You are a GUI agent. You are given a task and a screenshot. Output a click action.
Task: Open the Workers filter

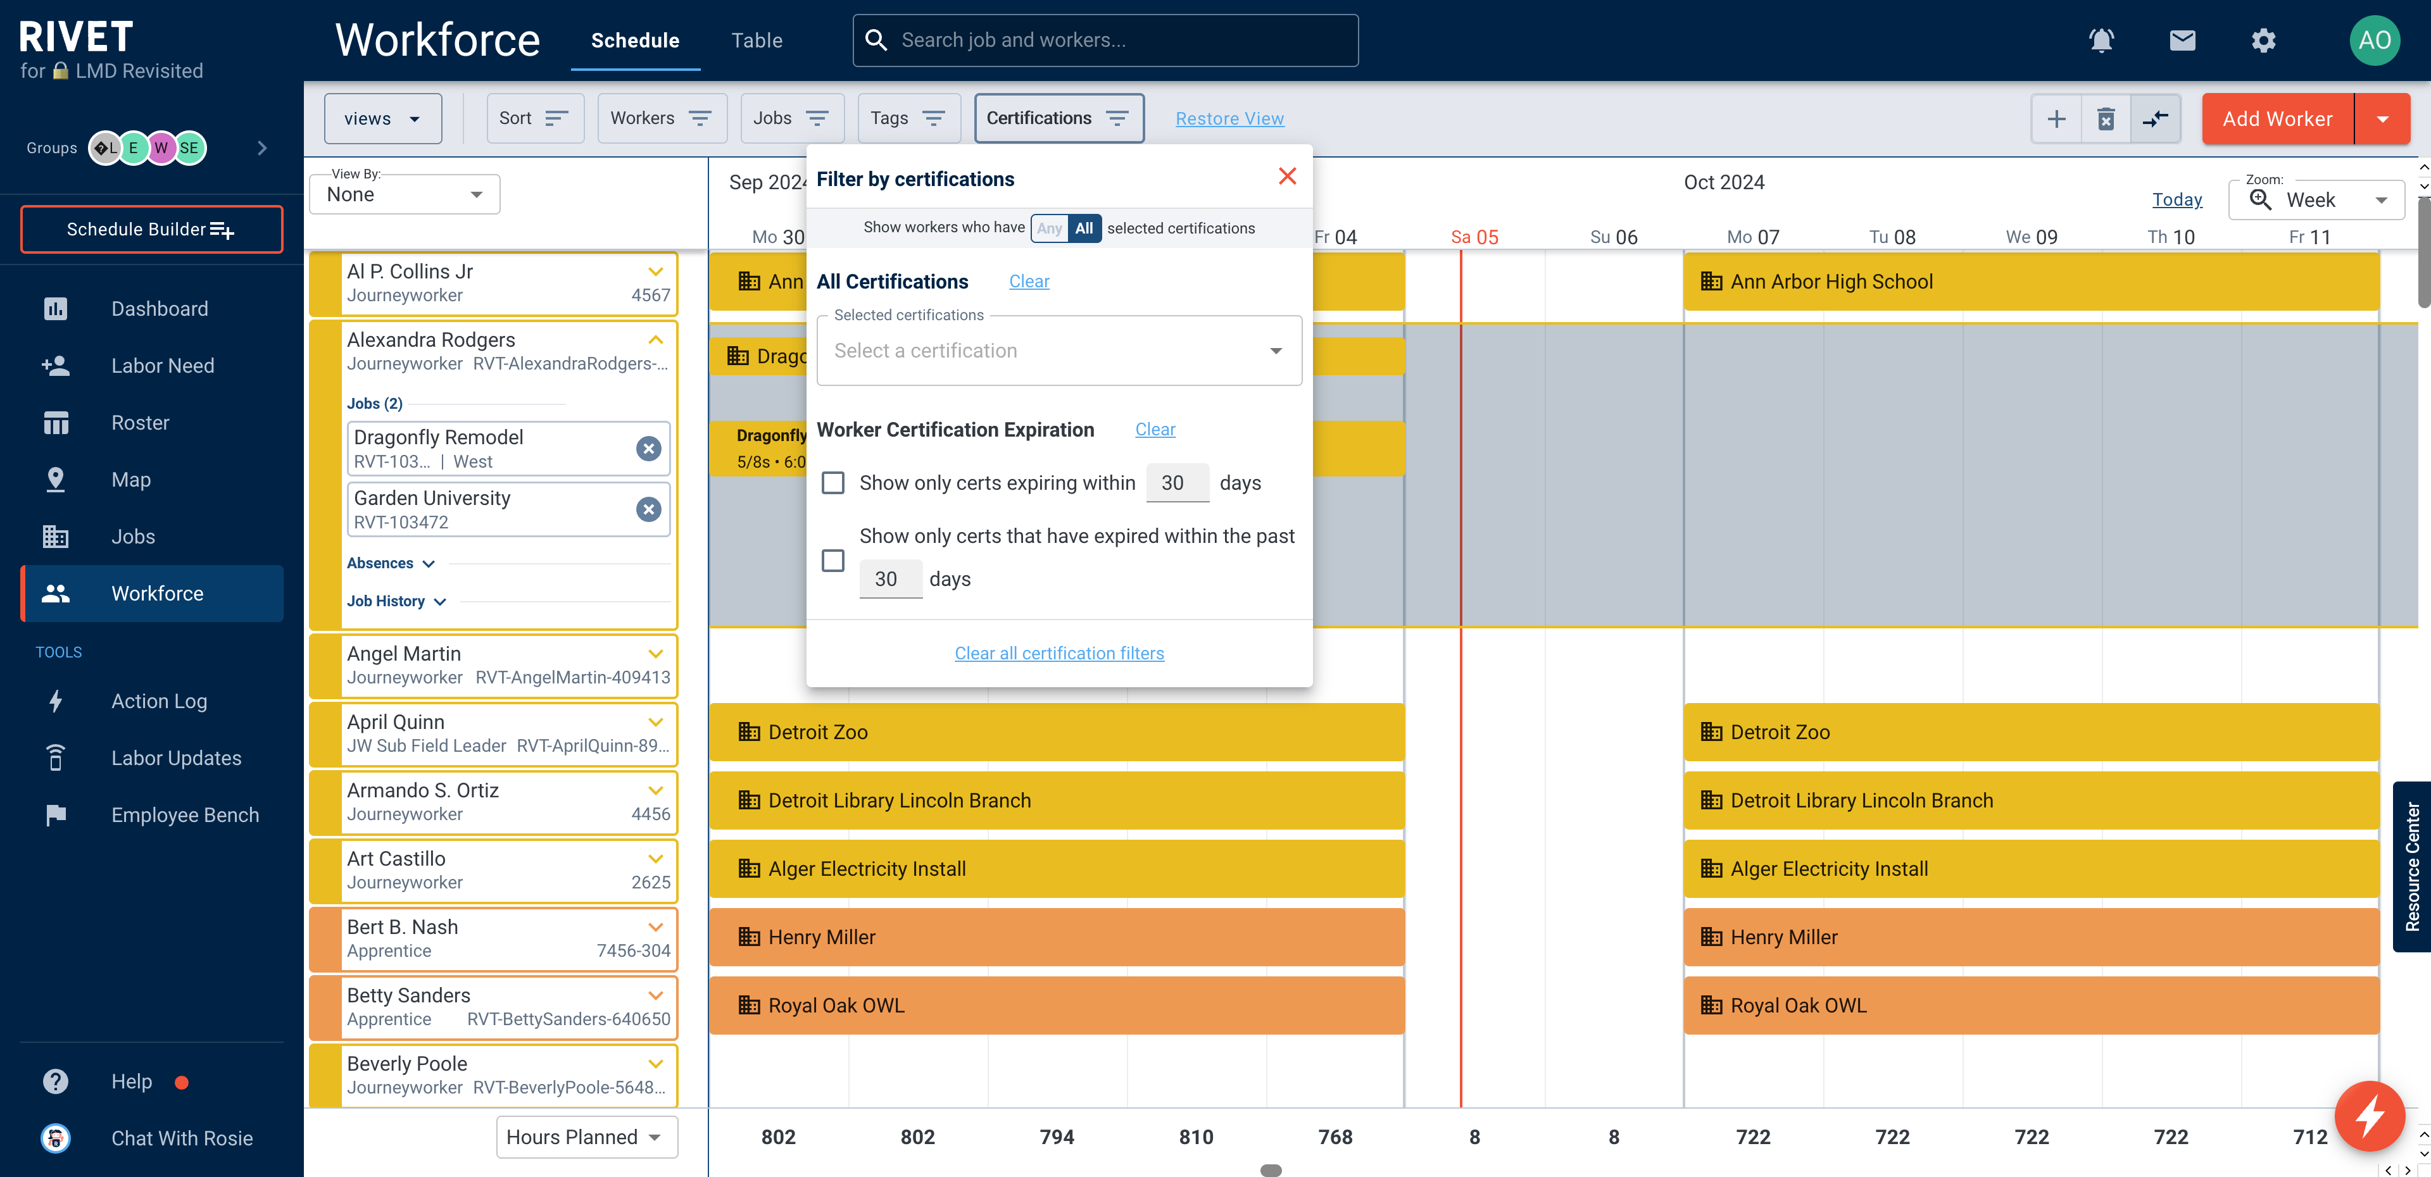[x=662, y=119]
